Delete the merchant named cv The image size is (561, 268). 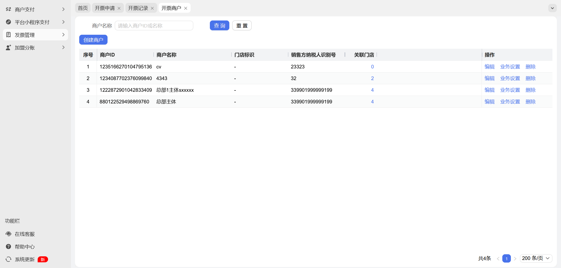pos(530,67)
